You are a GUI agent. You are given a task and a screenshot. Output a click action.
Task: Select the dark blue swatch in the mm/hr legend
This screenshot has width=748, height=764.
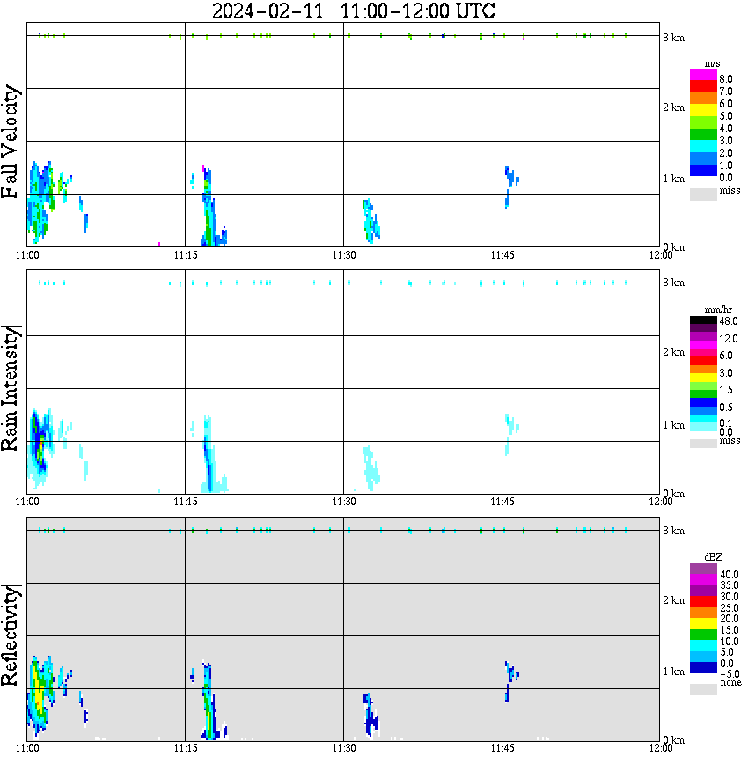(703, 402)
